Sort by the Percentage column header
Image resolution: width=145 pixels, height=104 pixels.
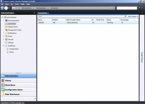pos(127,20)
